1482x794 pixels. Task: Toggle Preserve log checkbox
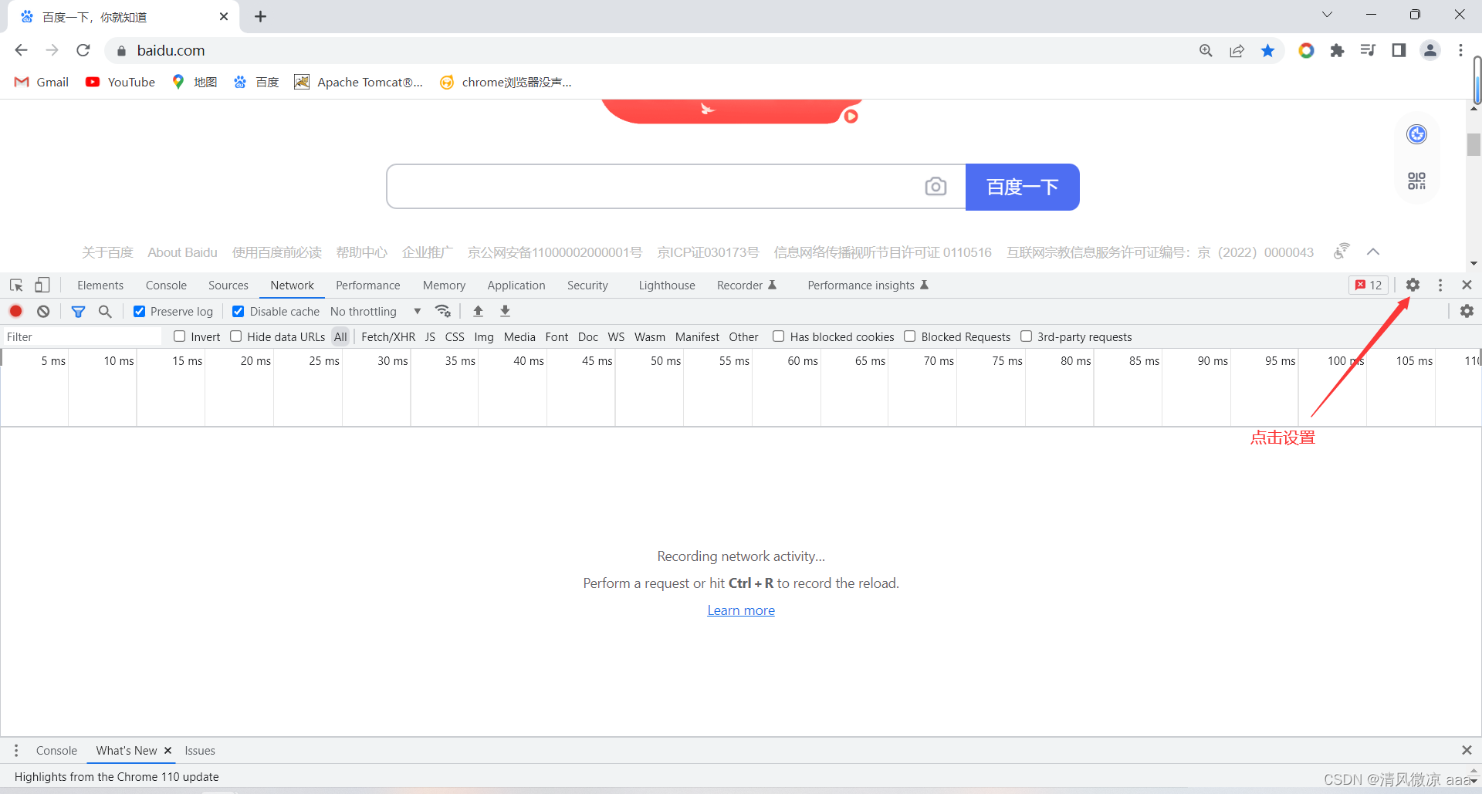(x=140, y=311)
